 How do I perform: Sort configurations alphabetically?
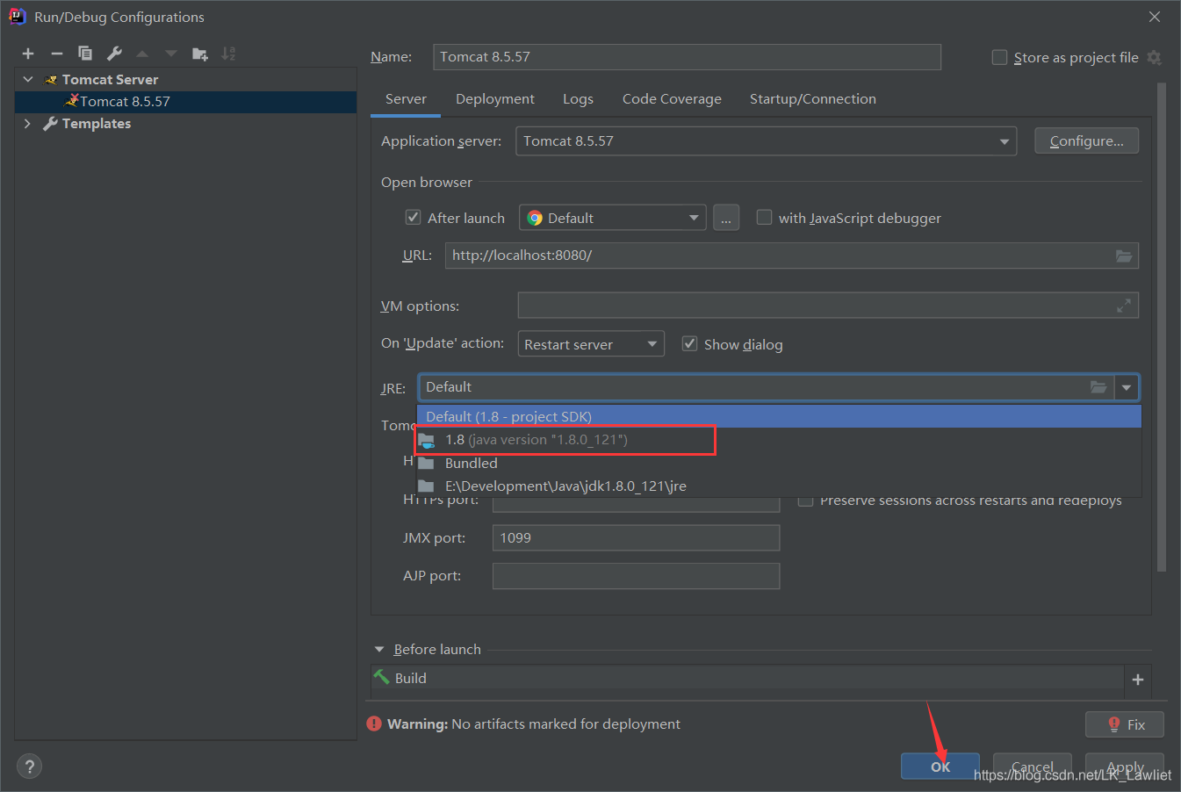click(x=228, y=54)
